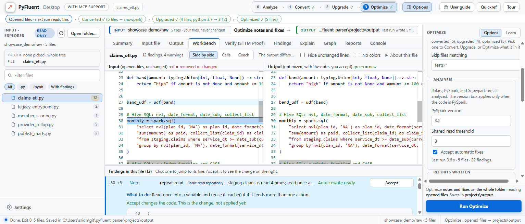Click the User guide help icon
Viewport: 525px width, 224px height.
click(x=446, y=7)
